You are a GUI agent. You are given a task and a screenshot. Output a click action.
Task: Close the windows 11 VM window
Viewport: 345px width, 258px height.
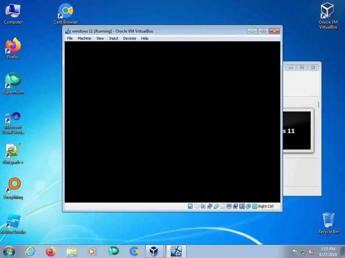click(x=274, y=31)
